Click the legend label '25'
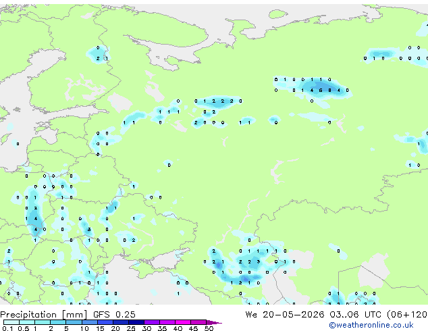 tap(131, 328)
